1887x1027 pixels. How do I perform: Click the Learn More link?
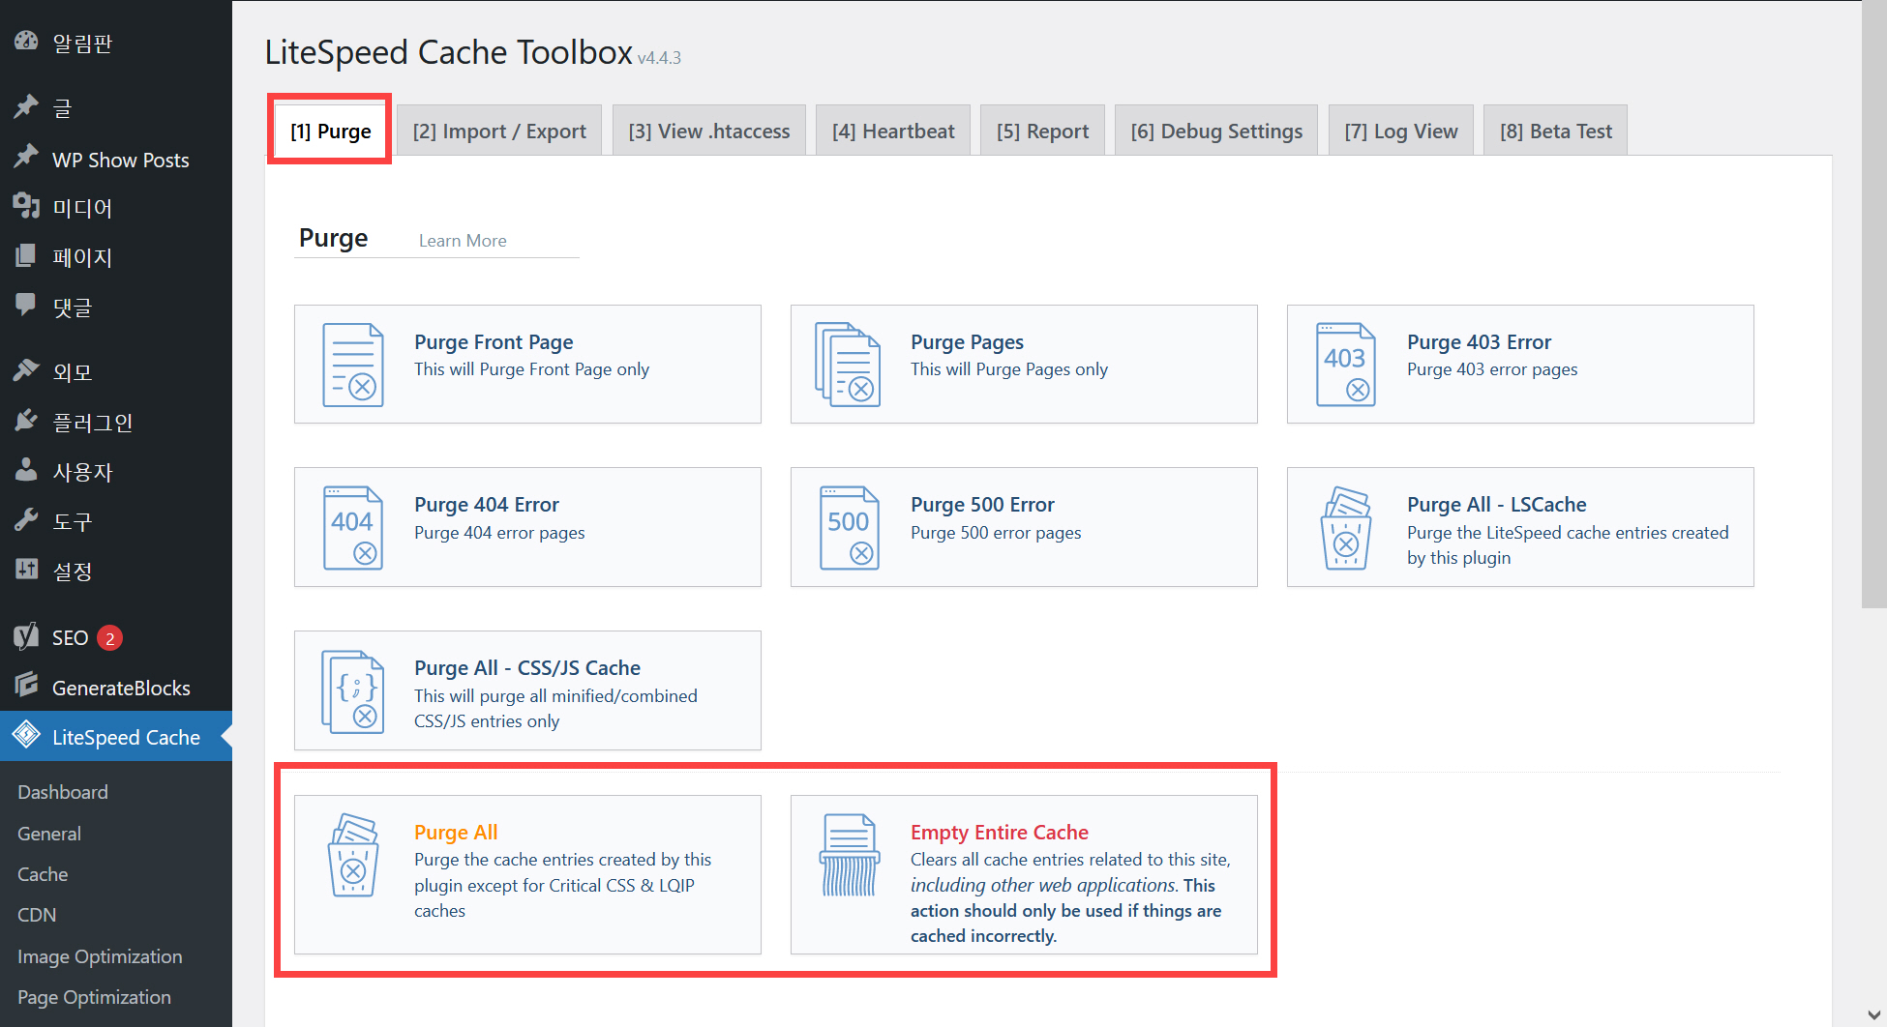click(x=463, y=241)
